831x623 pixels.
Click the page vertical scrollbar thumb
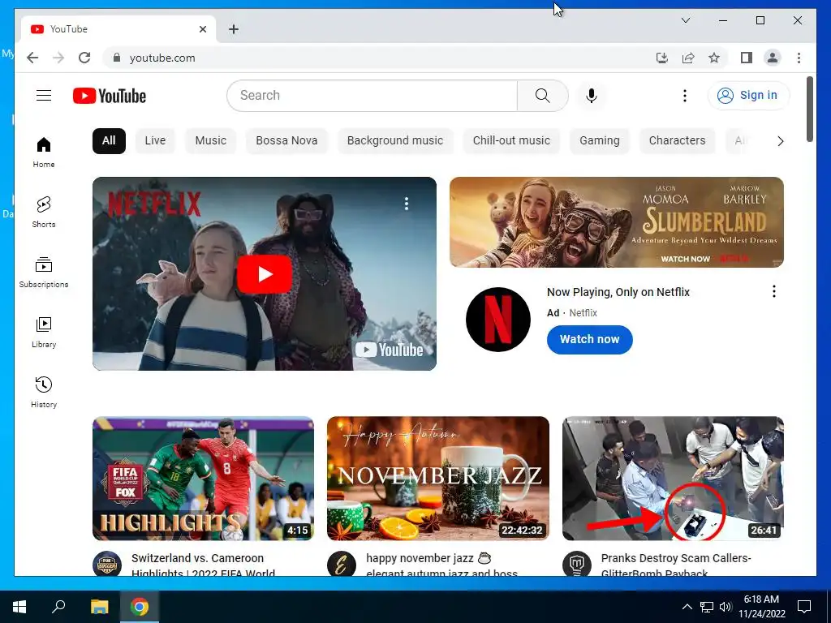click(809, 110)
